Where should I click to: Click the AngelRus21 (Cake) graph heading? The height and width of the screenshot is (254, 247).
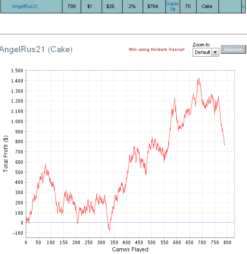[36, 50]
